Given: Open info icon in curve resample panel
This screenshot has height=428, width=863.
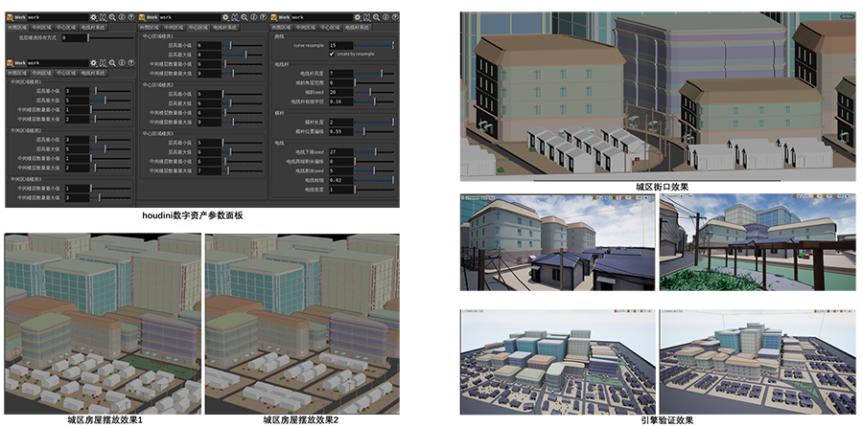Looking at the screenshot, I should pos(386,17).
